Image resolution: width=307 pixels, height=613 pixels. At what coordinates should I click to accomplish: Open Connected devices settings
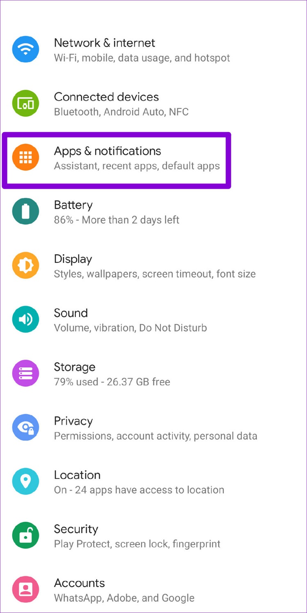tap(106, 97)
